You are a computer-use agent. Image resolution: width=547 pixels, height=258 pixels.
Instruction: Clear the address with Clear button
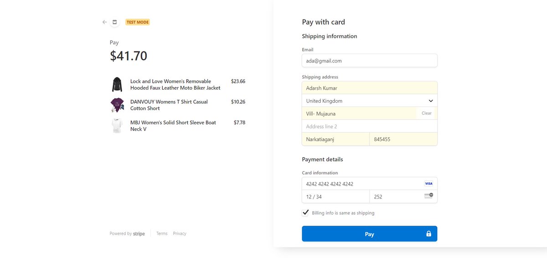[x=427, y=113]
